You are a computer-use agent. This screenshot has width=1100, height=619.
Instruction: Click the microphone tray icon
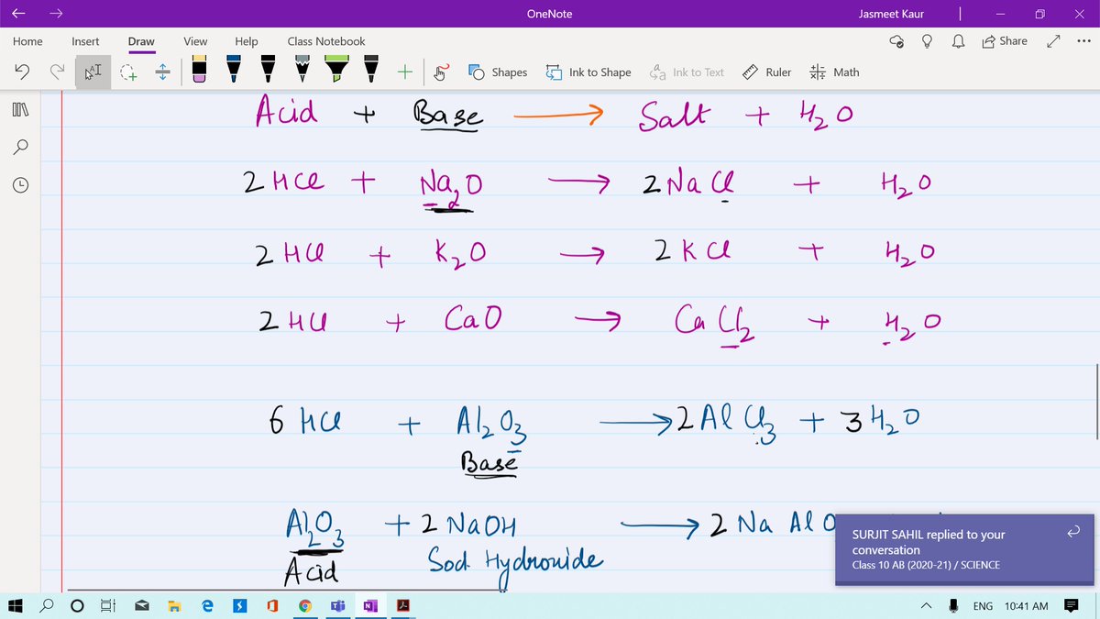[x=954, y=606]
